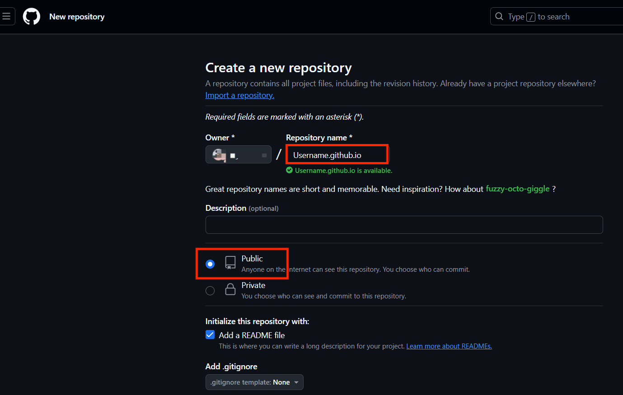623x395 pixels.
Task: Click the search magnifier icon
Action: click(499, 17)
